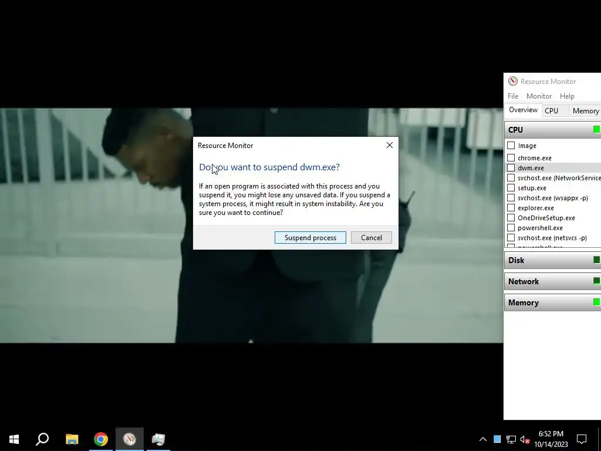Expand the Disk section
The image size is (601, 451).
pyautogui.click(x=553, y=260)
